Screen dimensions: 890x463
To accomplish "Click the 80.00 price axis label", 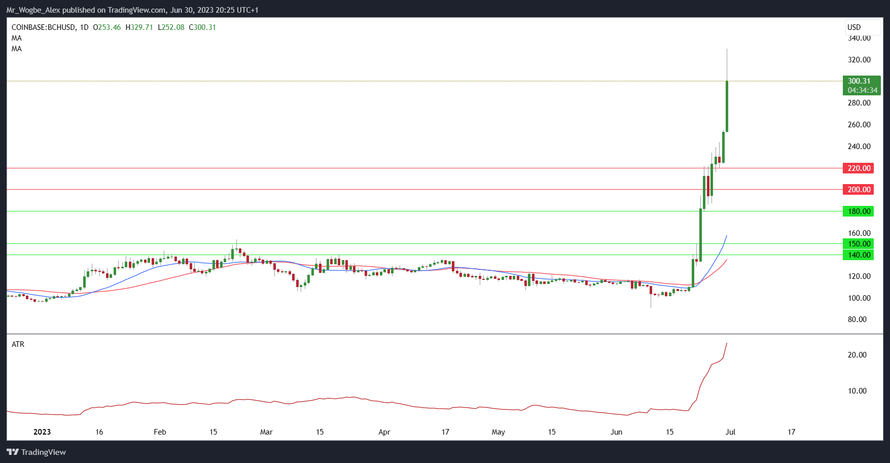I will pos(857,319).
